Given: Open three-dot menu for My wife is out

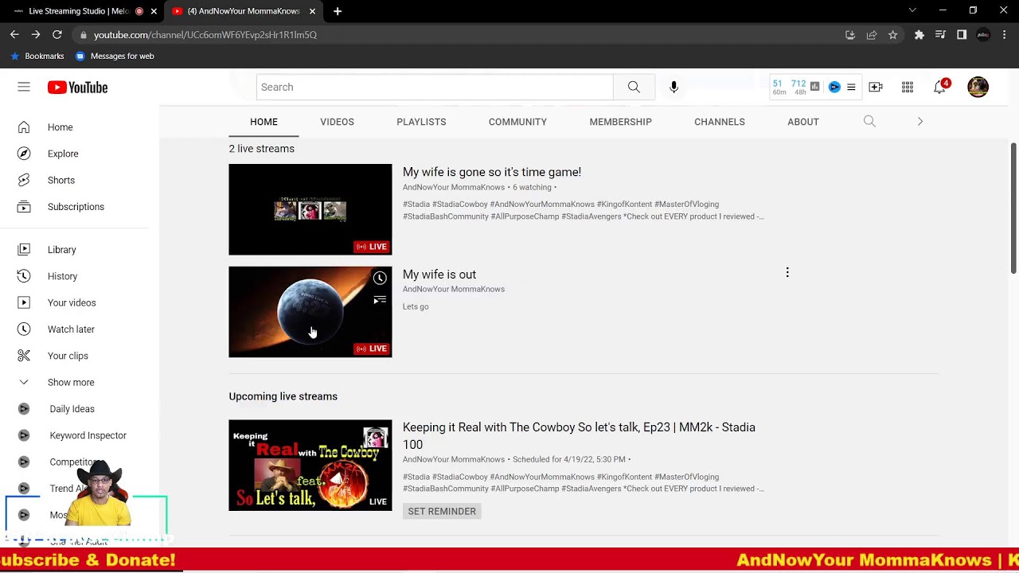Looking at the screenshot, I should [x=787, y=273].
